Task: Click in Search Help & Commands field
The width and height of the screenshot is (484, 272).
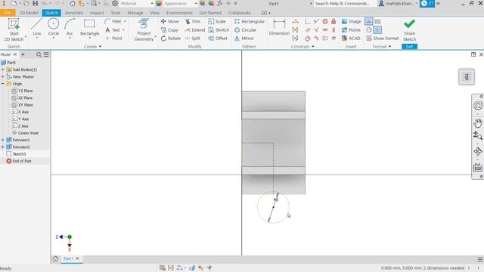Action: pos(345,3)
